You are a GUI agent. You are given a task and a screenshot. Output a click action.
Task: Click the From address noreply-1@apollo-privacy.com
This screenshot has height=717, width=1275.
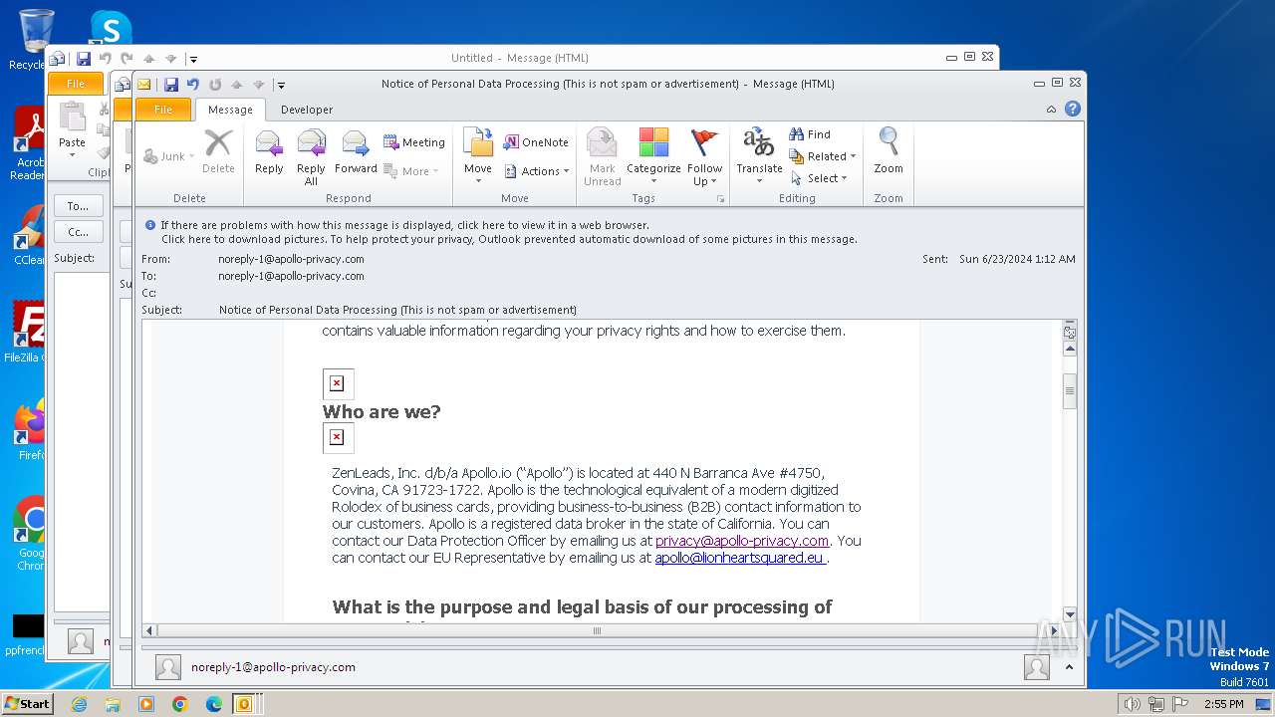(x=291, y=259)
